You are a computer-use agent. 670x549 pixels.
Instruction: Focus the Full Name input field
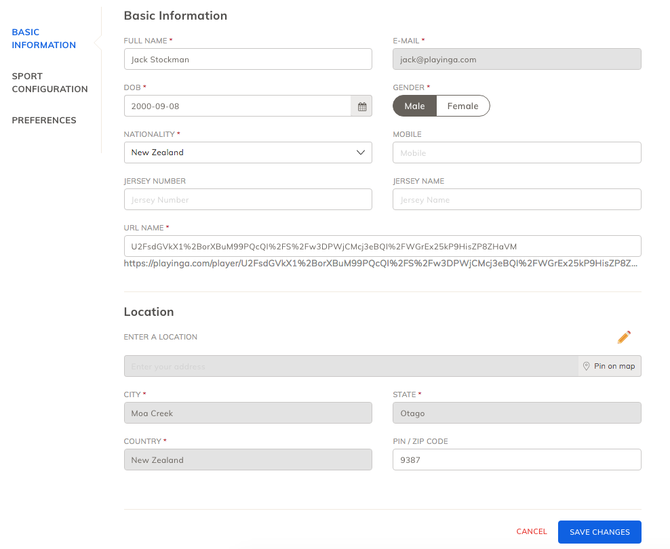(x=248, y=60)
